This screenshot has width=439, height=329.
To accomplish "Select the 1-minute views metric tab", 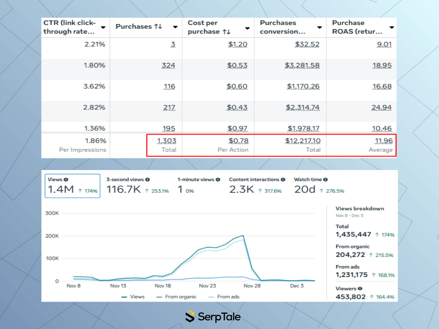I will click(x=199, y=186).
